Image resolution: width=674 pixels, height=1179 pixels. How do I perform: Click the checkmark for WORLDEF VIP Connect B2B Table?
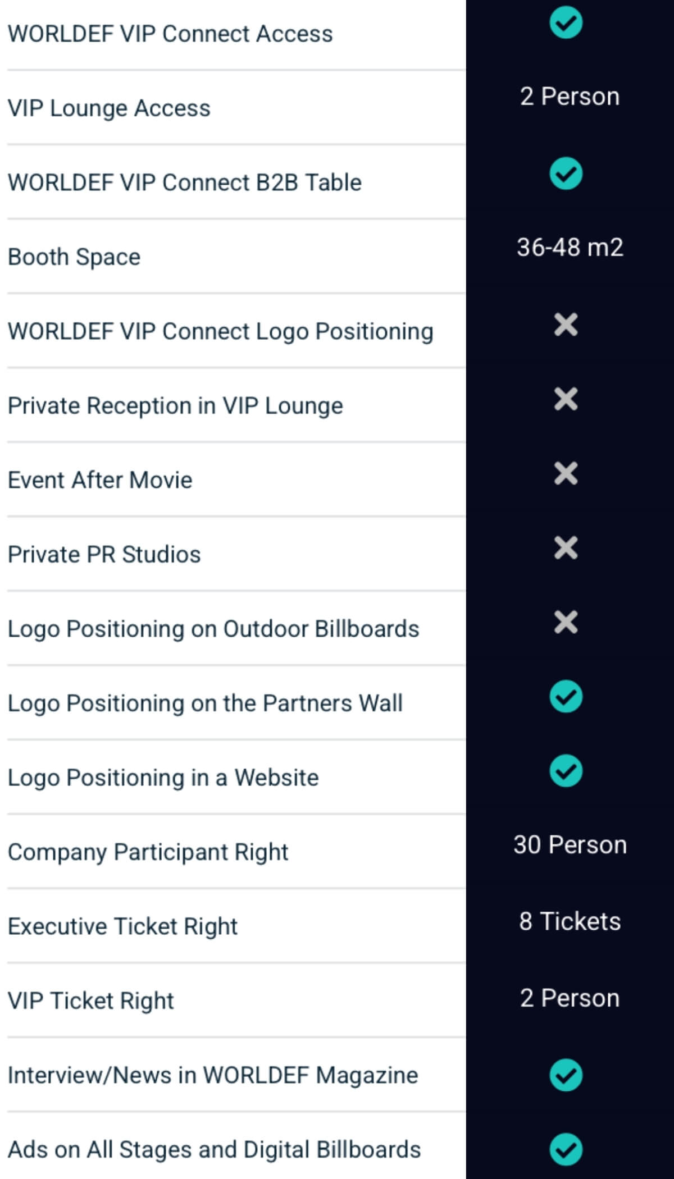pyautogui.click(x=566, y=173)
